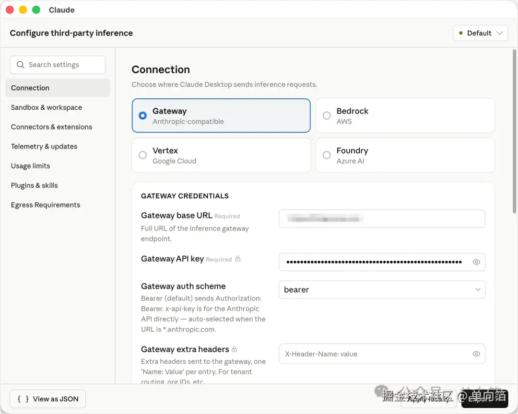518x414 pixels.
Task: Click the lock icon beside Gateway extra headers
Action: (234, 349)
